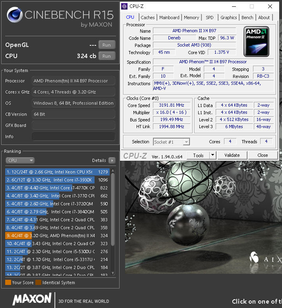Open the Graphics tab
This screenshot has height=308, width=282.
229,18
